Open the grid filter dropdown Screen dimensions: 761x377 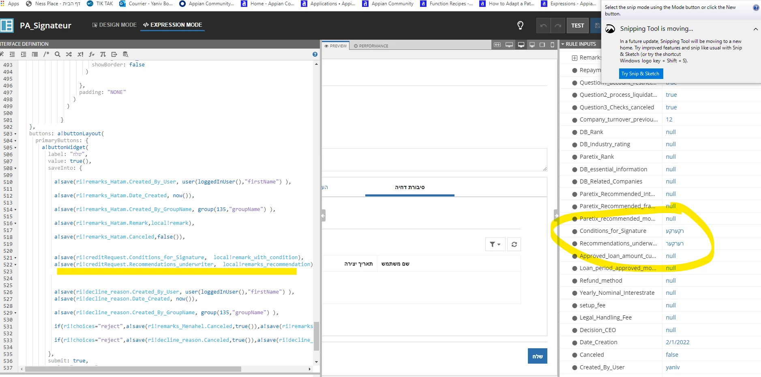(495, 244)
